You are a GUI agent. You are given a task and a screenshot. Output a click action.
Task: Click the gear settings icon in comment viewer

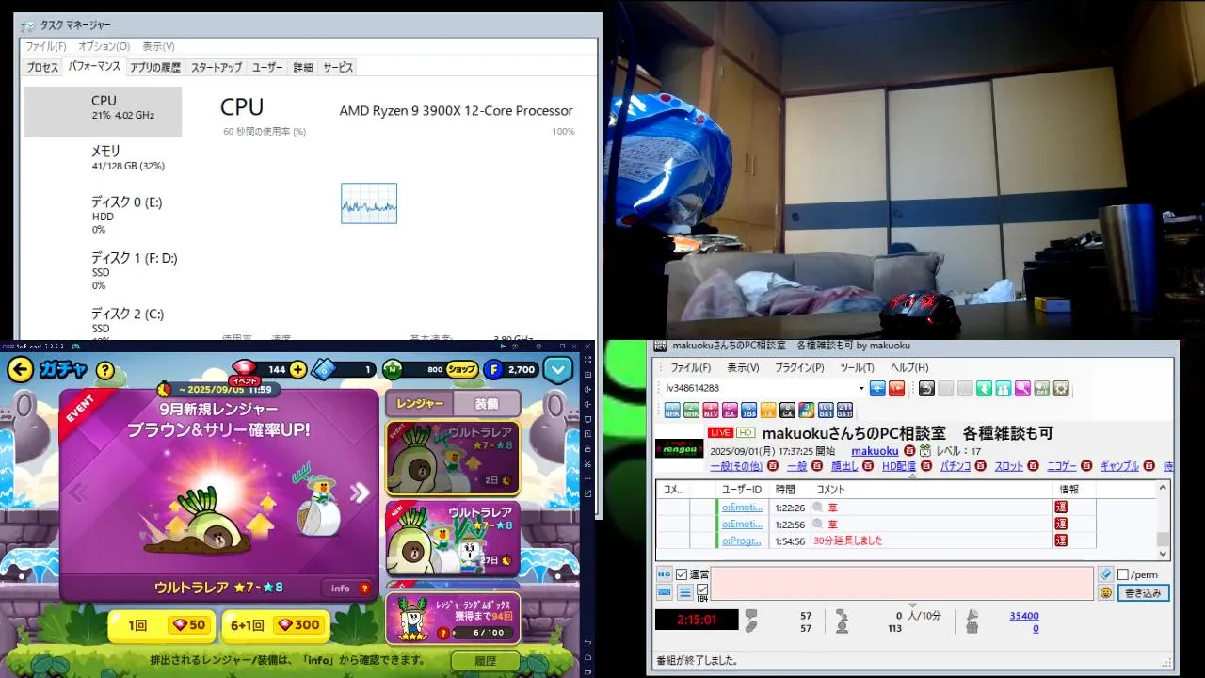pos(1061,388)
